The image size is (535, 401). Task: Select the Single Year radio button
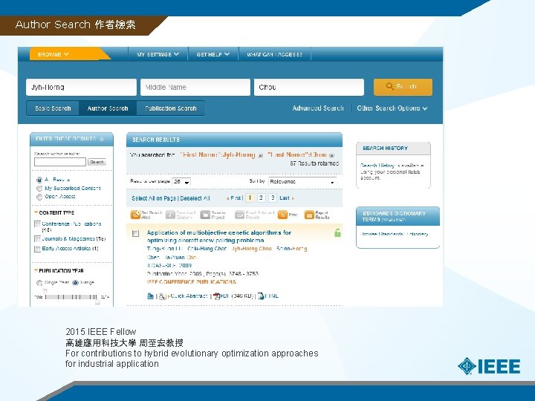39,283
